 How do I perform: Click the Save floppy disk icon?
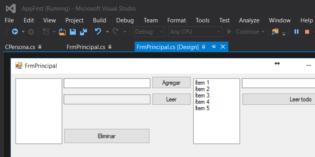point(73,32)
